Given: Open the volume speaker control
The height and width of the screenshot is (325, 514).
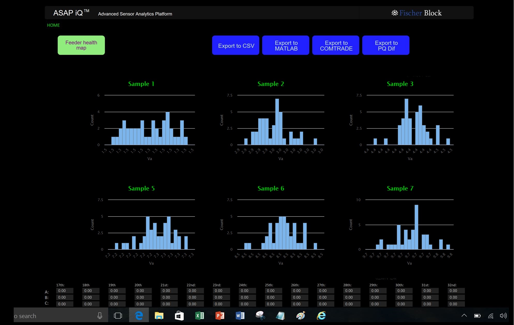Looking at the screenshot, I should pyautogui.click(x=503, y=315).
